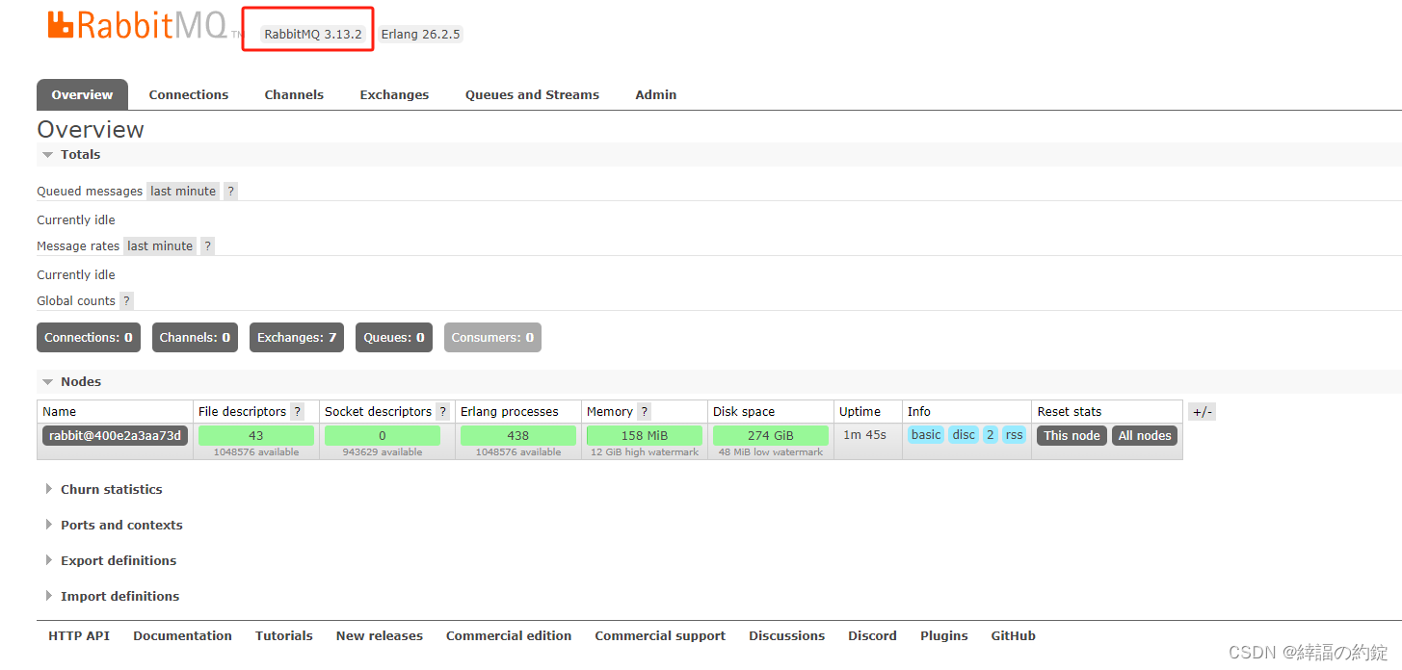The height and width of the screenshot is (670, 1402).
Task: Reset stats for All nodes
Action: click(1145, 436)
